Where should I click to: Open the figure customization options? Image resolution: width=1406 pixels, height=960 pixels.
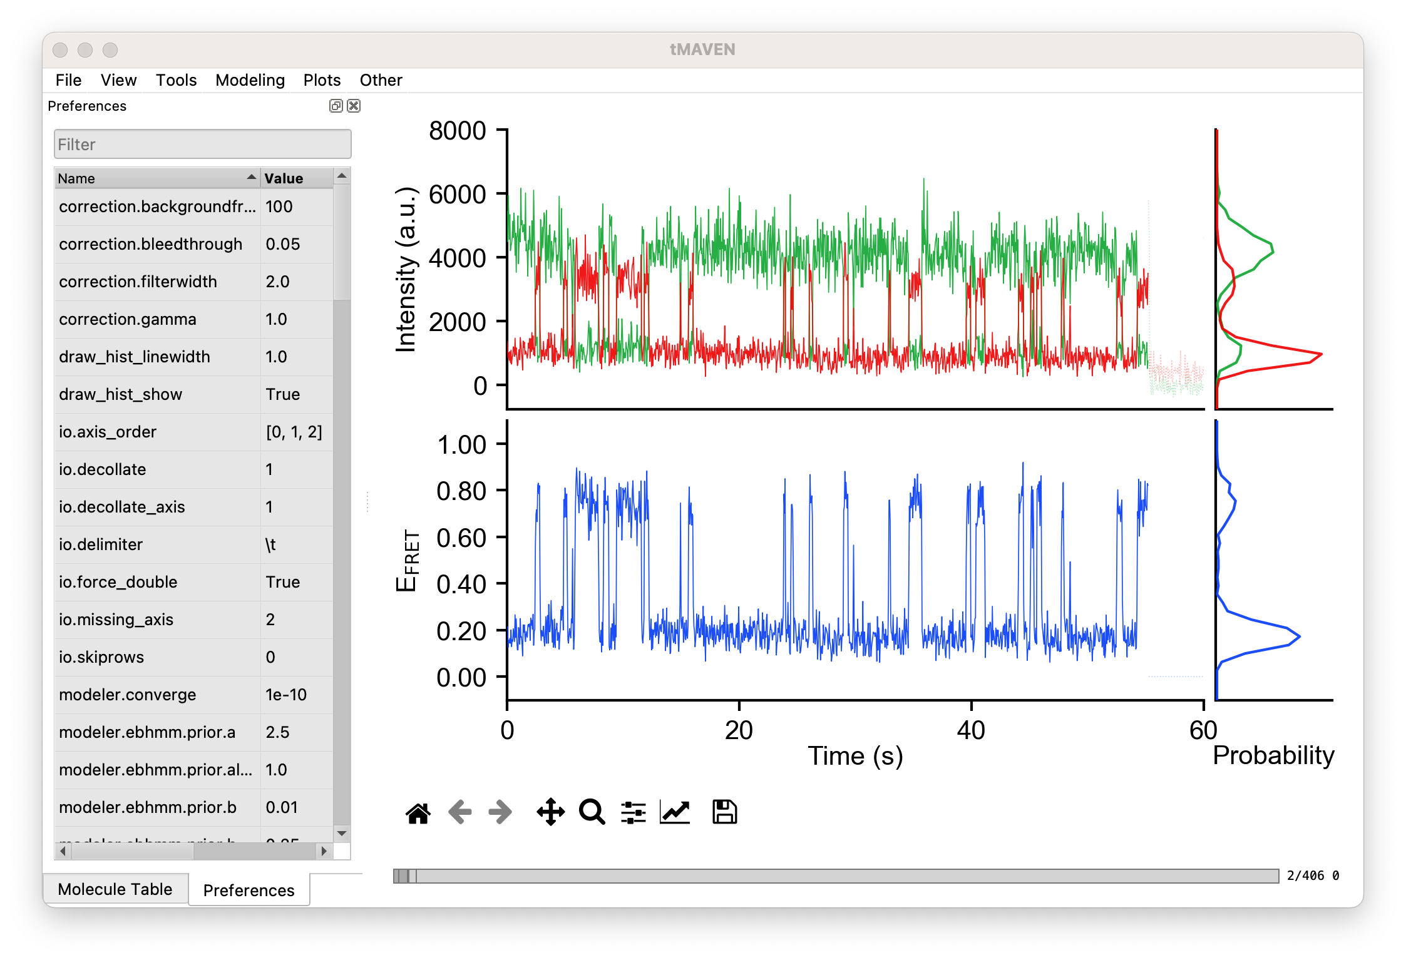[675, 812]
